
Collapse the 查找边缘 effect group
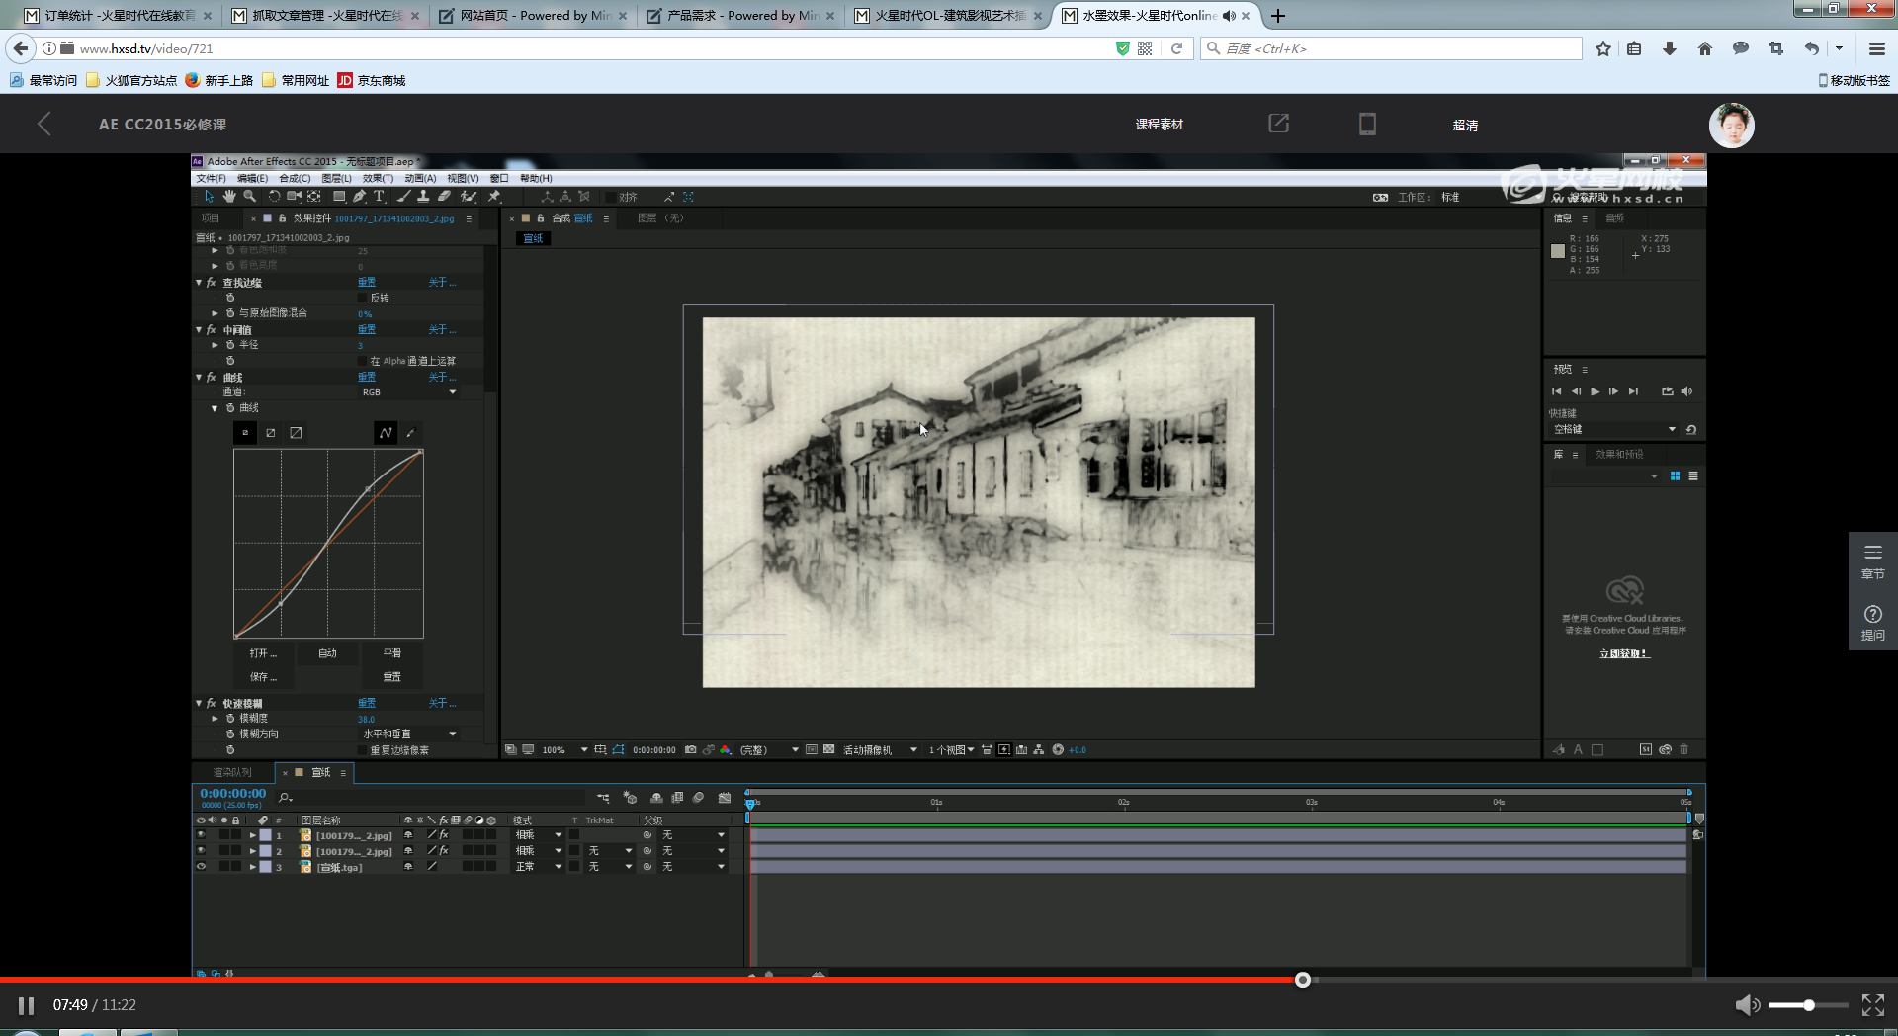199,283
